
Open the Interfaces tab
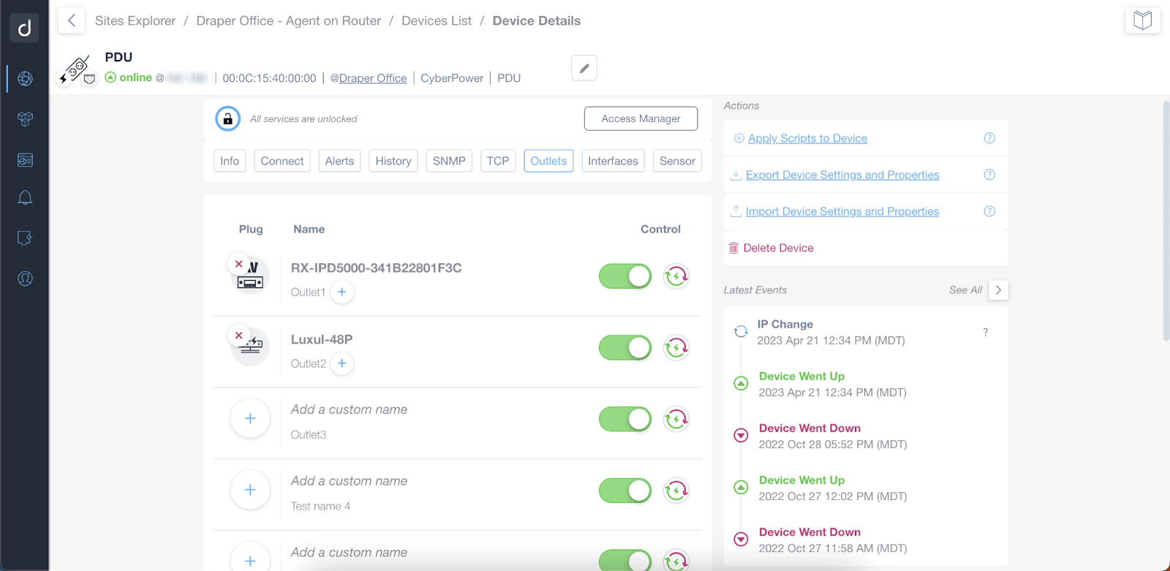pos(613,161)
